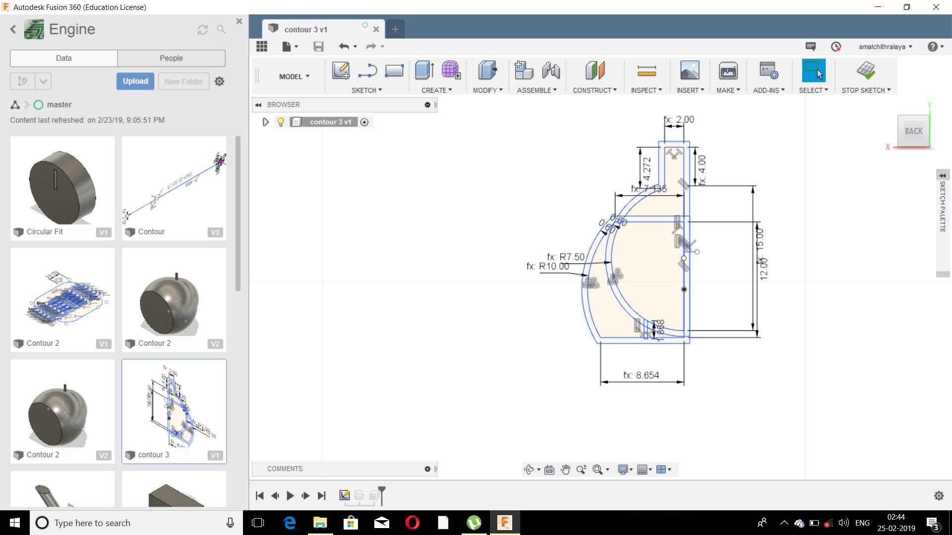This screenshot has height=535, width=952.
Task: Toggle lightbulb visibility of contour 3 v1
Action: [x=281, y=122]
